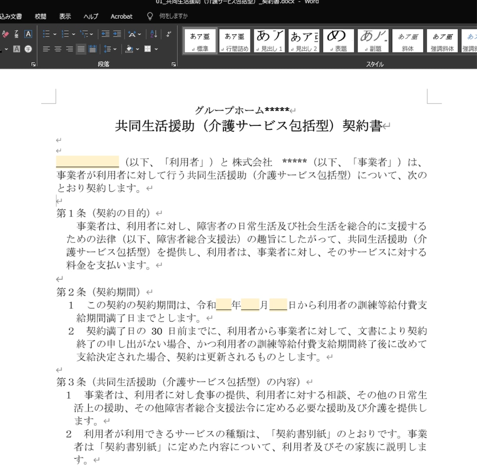This screenshot has width=477, height=470.
Task: Align text right
Action: (69, 49)
